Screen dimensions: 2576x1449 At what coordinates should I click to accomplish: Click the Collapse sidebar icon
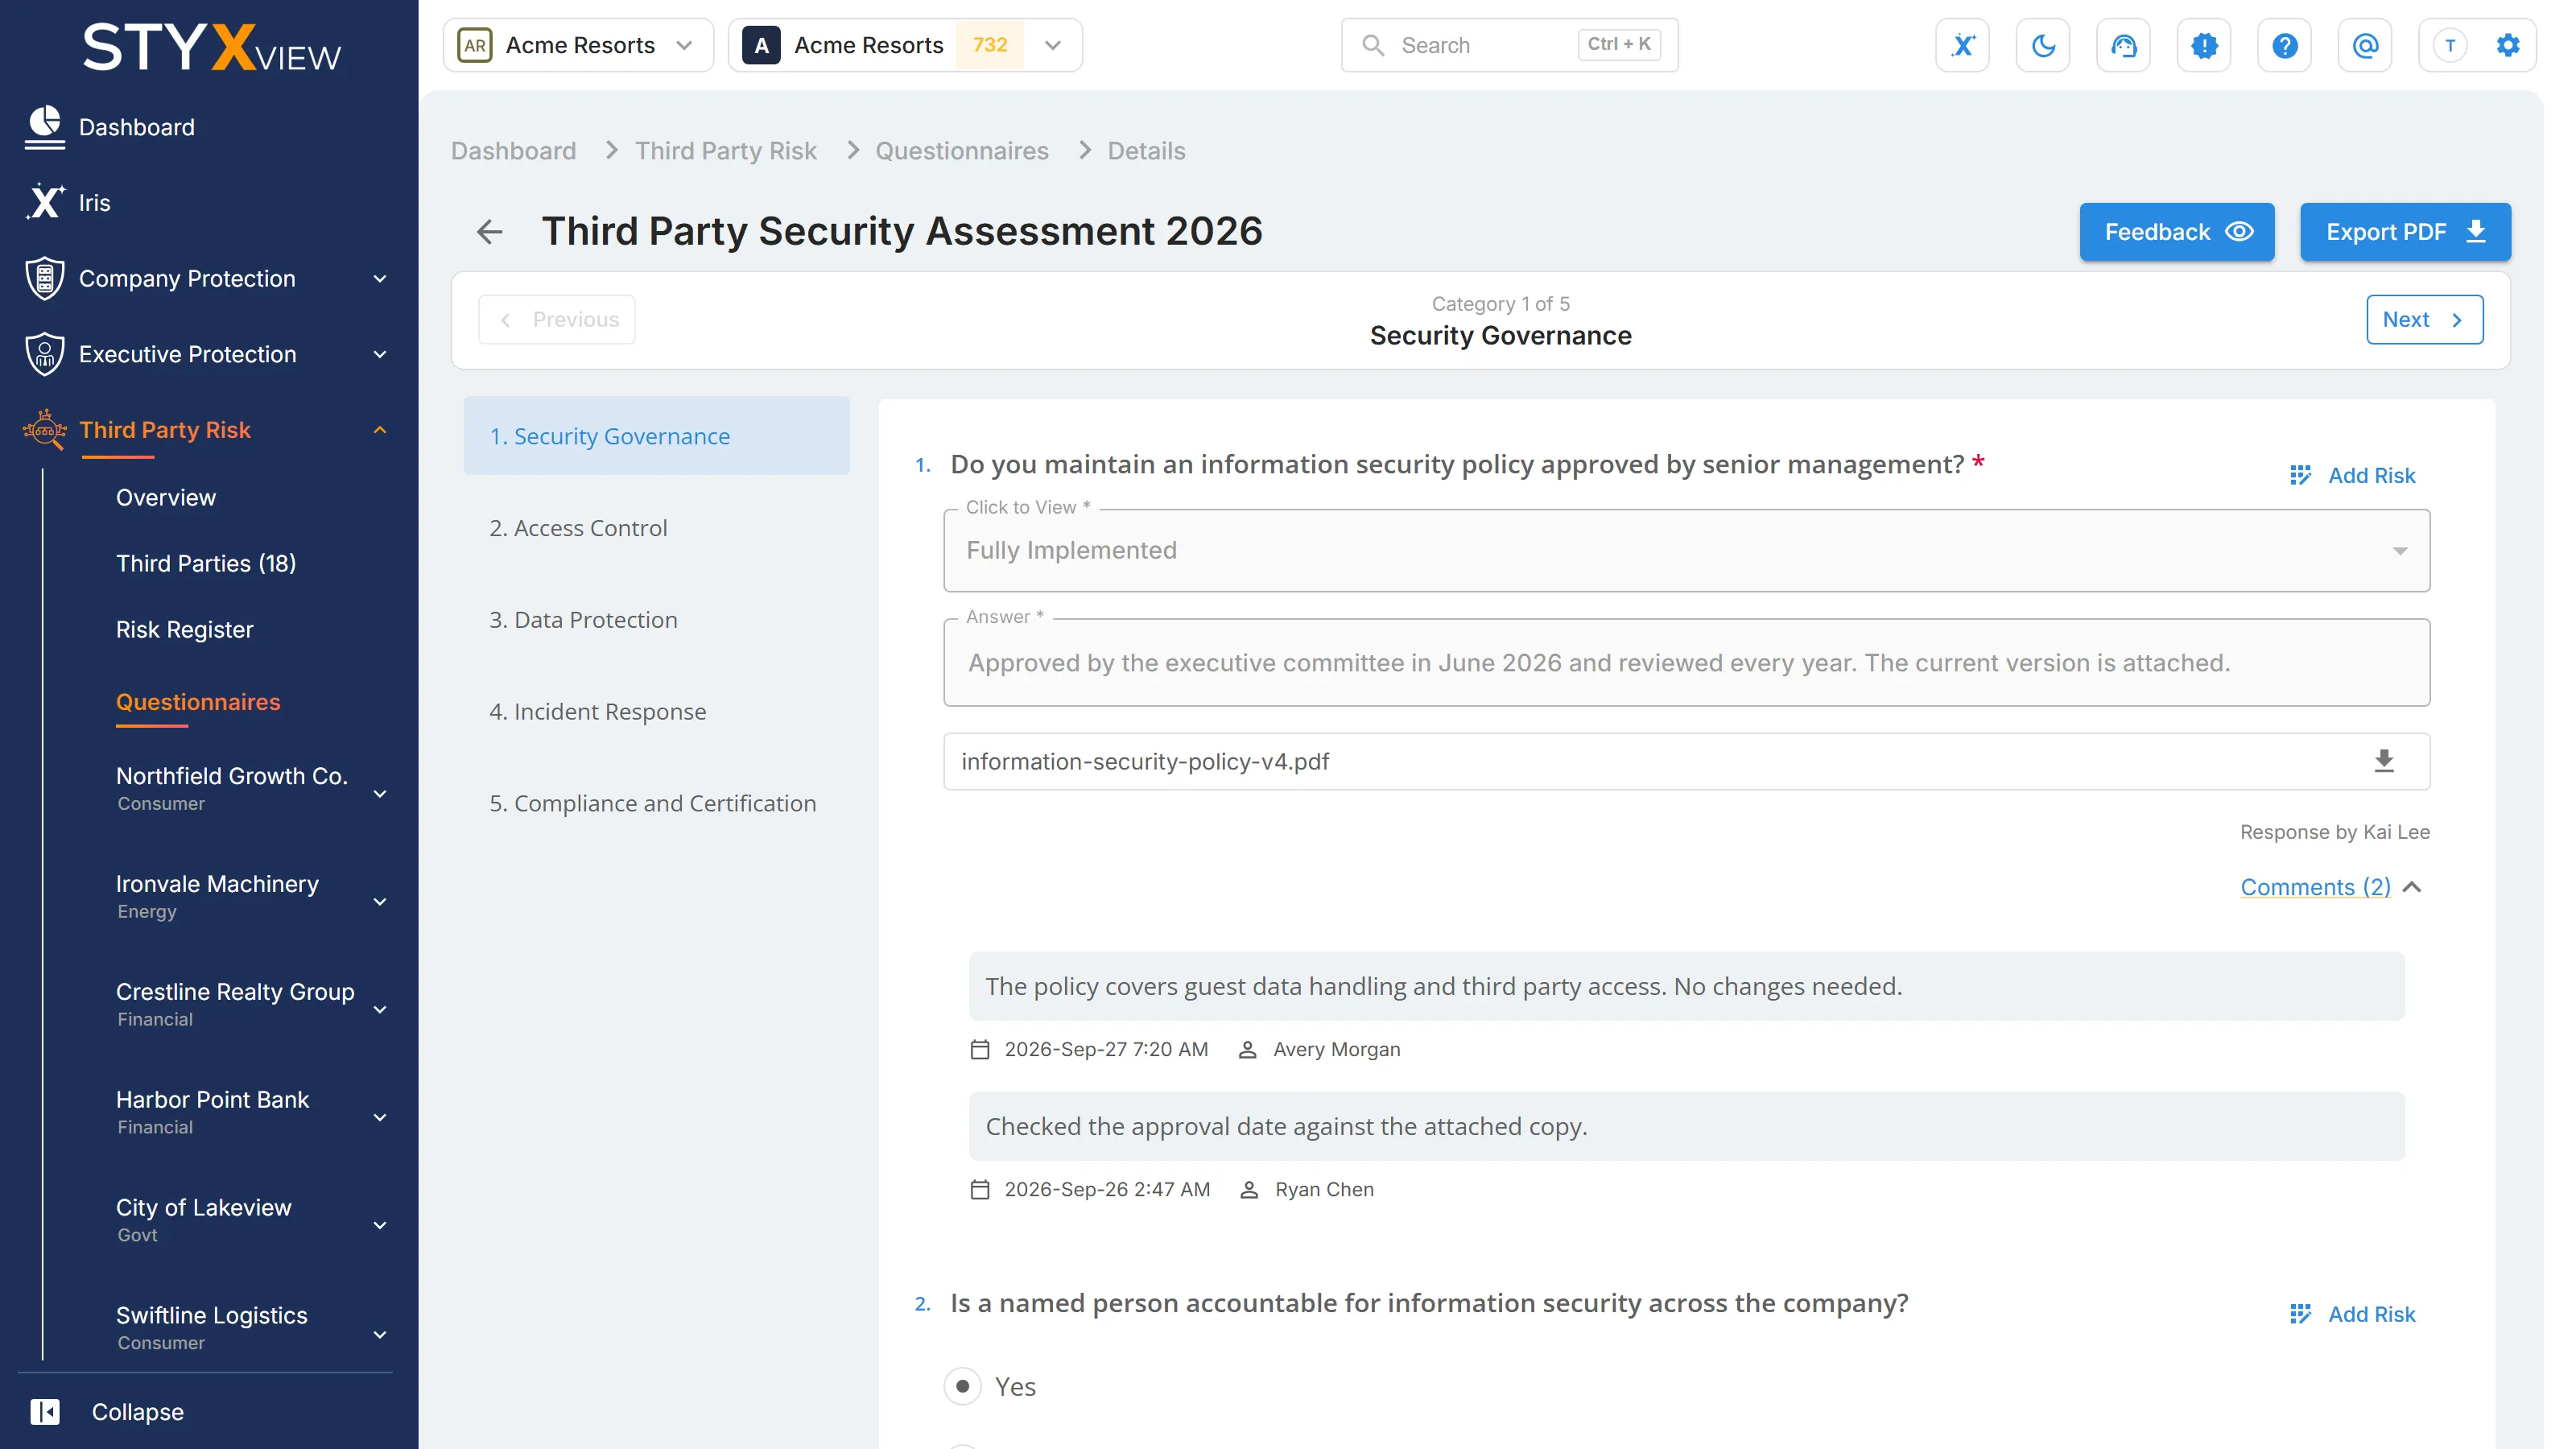[x=45, y=1411]
